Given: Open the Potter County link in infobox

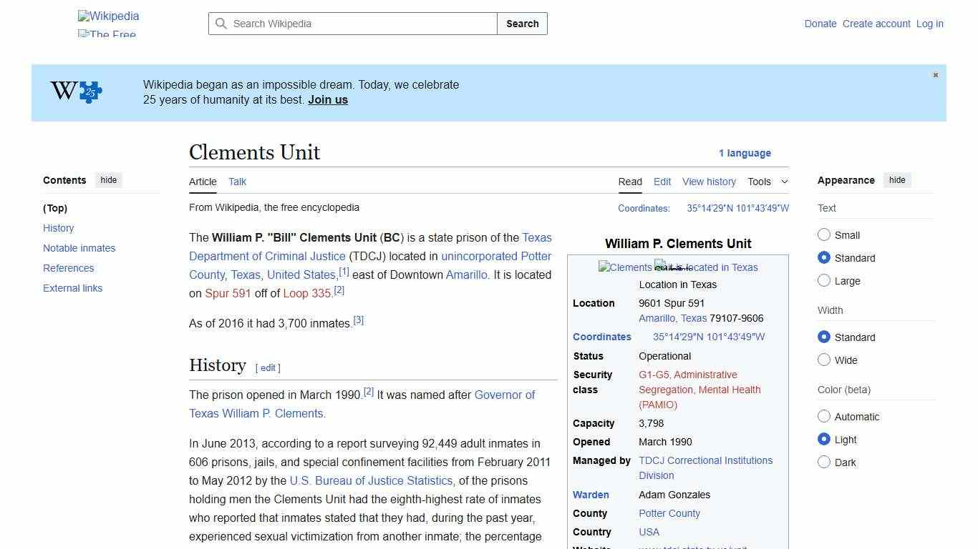Looking at the screenshot, I should pos(669,513).
